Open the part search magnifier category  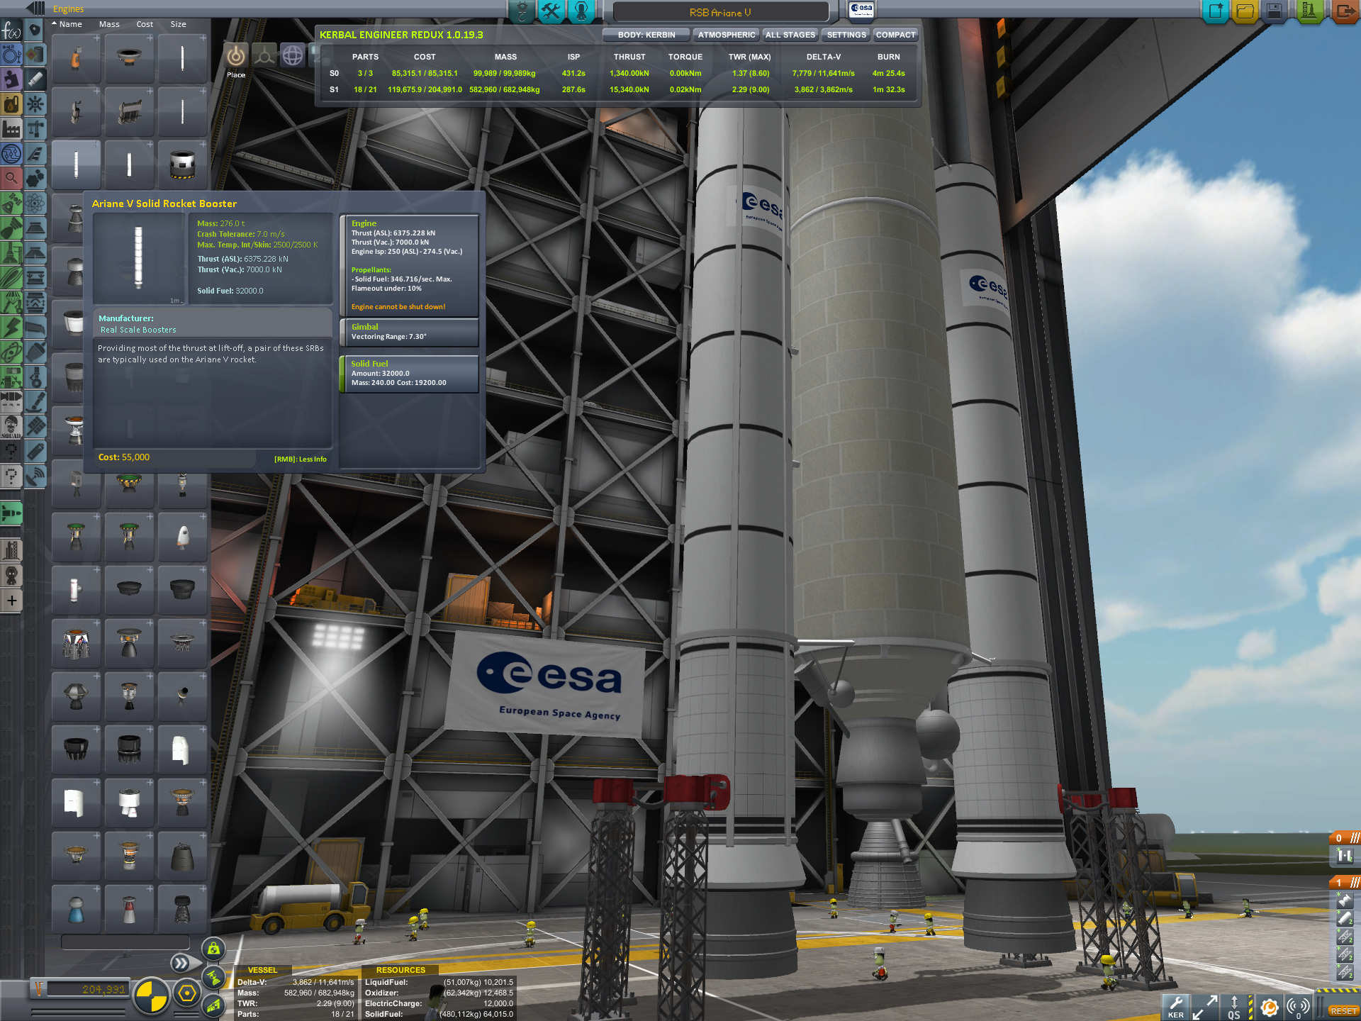click(11, 179)
